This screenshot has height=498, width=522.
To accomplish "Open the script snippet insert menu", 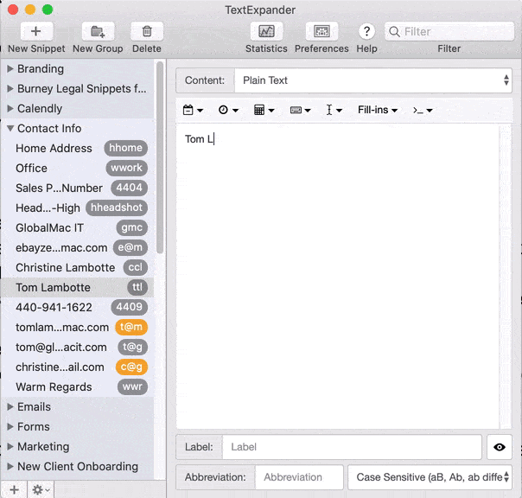I will (423, 110).
